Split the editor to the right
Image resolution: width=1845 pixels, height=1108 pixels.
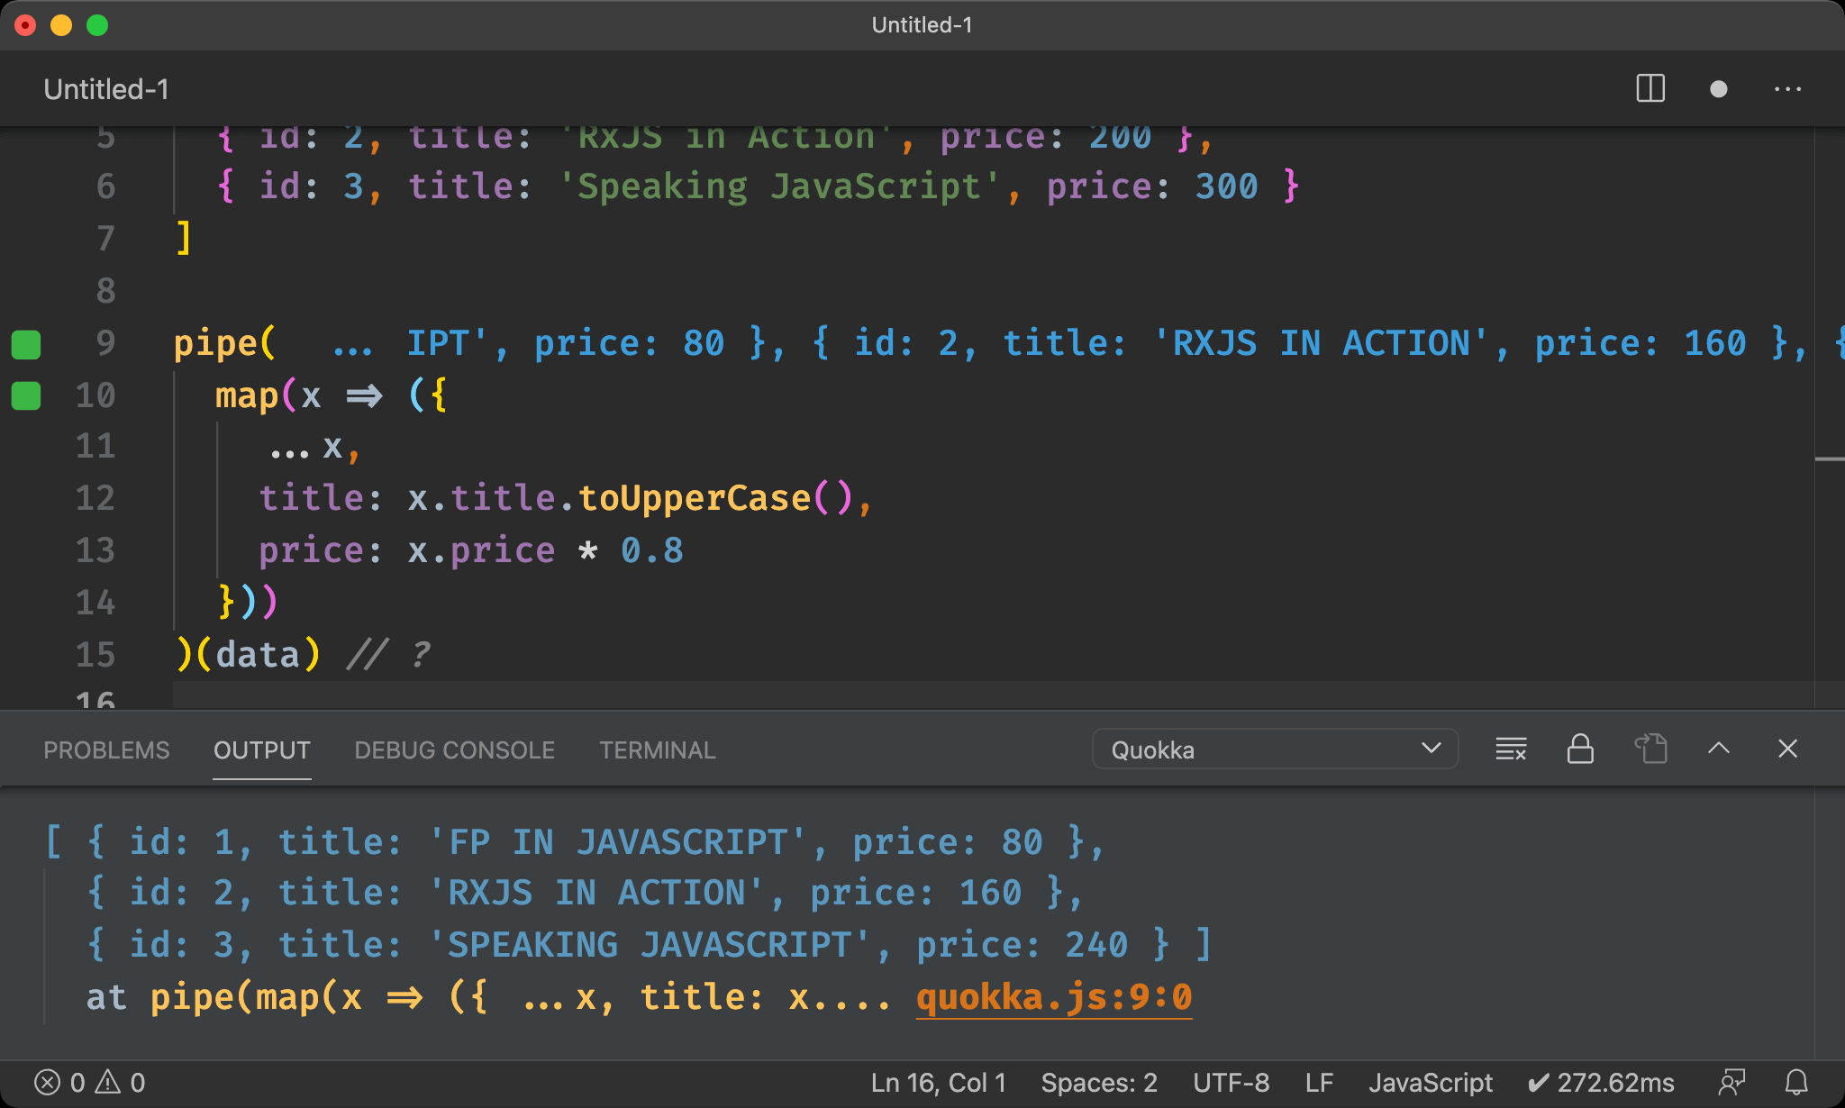[x=1650, y=88]
